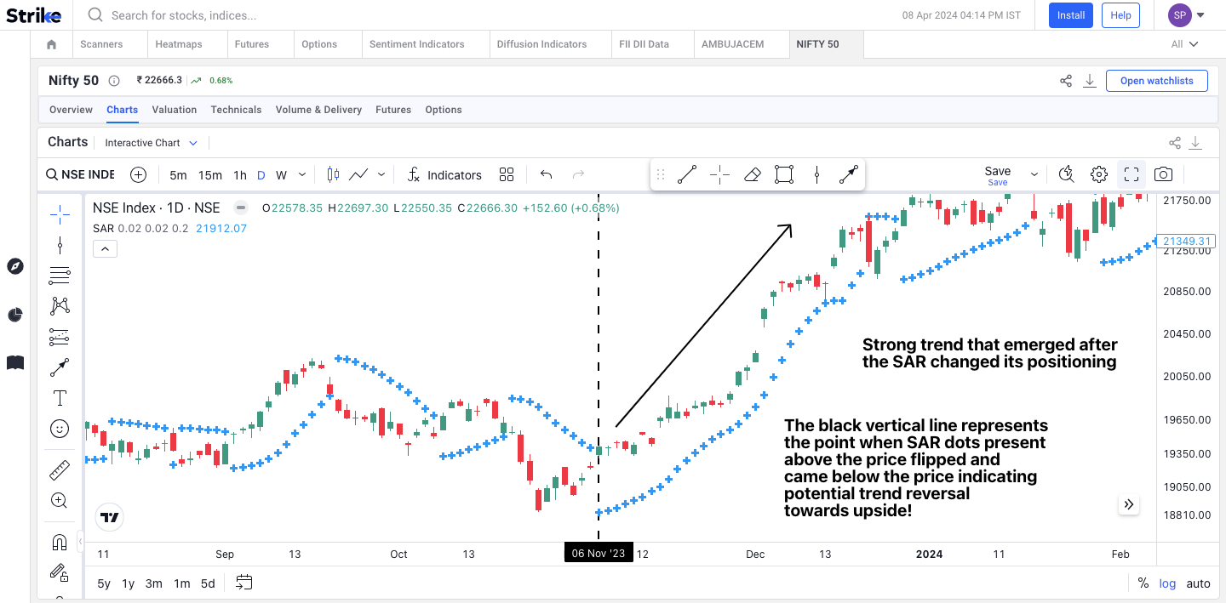Select the zoom in tool
This screenshot has width=1226, height=603.
(60, 500)
